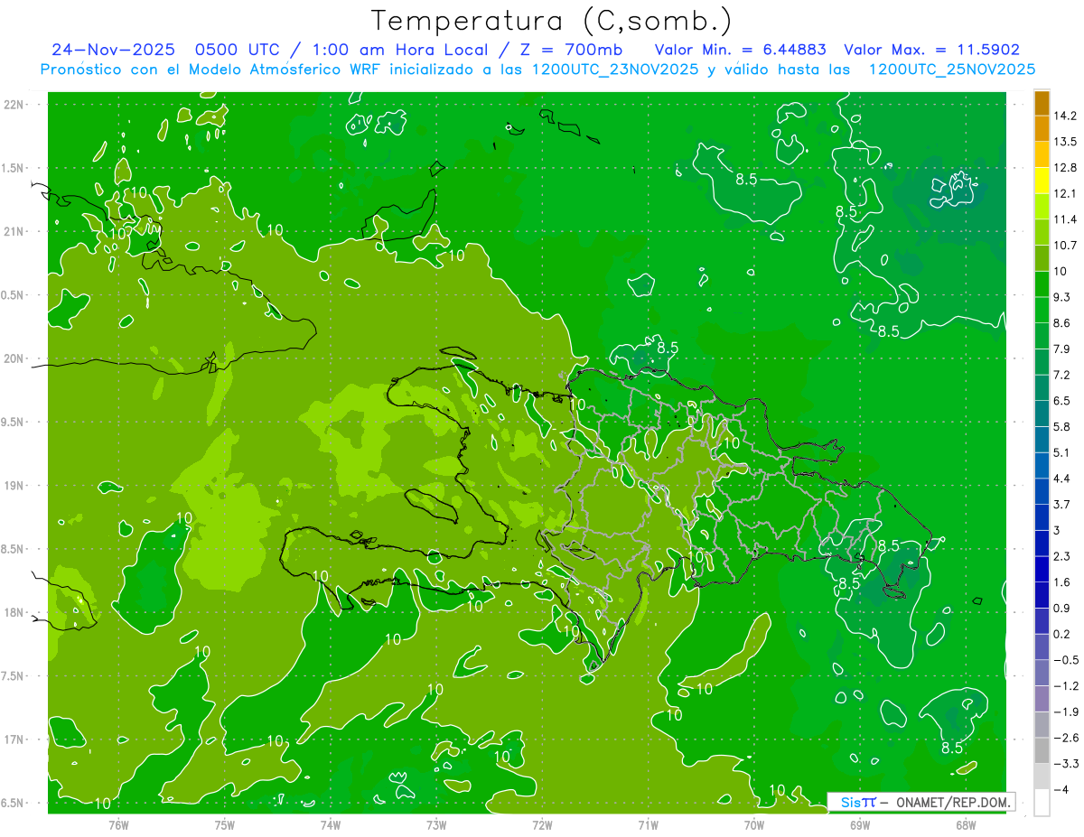This screenshot has width=1084, height=837.
Task: Click the -1.9 value on the color scale
Action: [x=1066, y=712]
